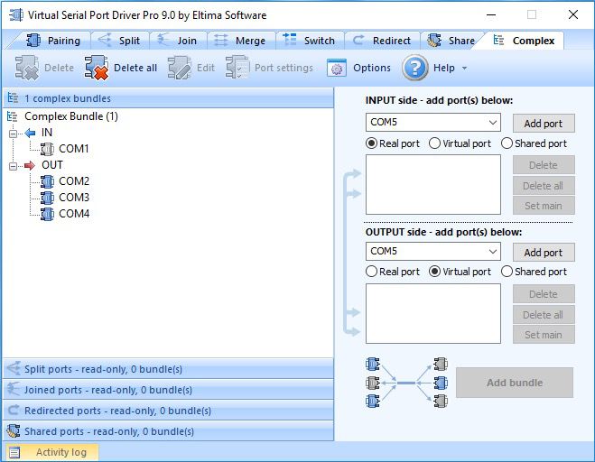Image resolution: width=595 pixels, height=462 pixels.
Task: Click the Pairing tab port icon
Action: pyautogui.click(x=33, y=40)
